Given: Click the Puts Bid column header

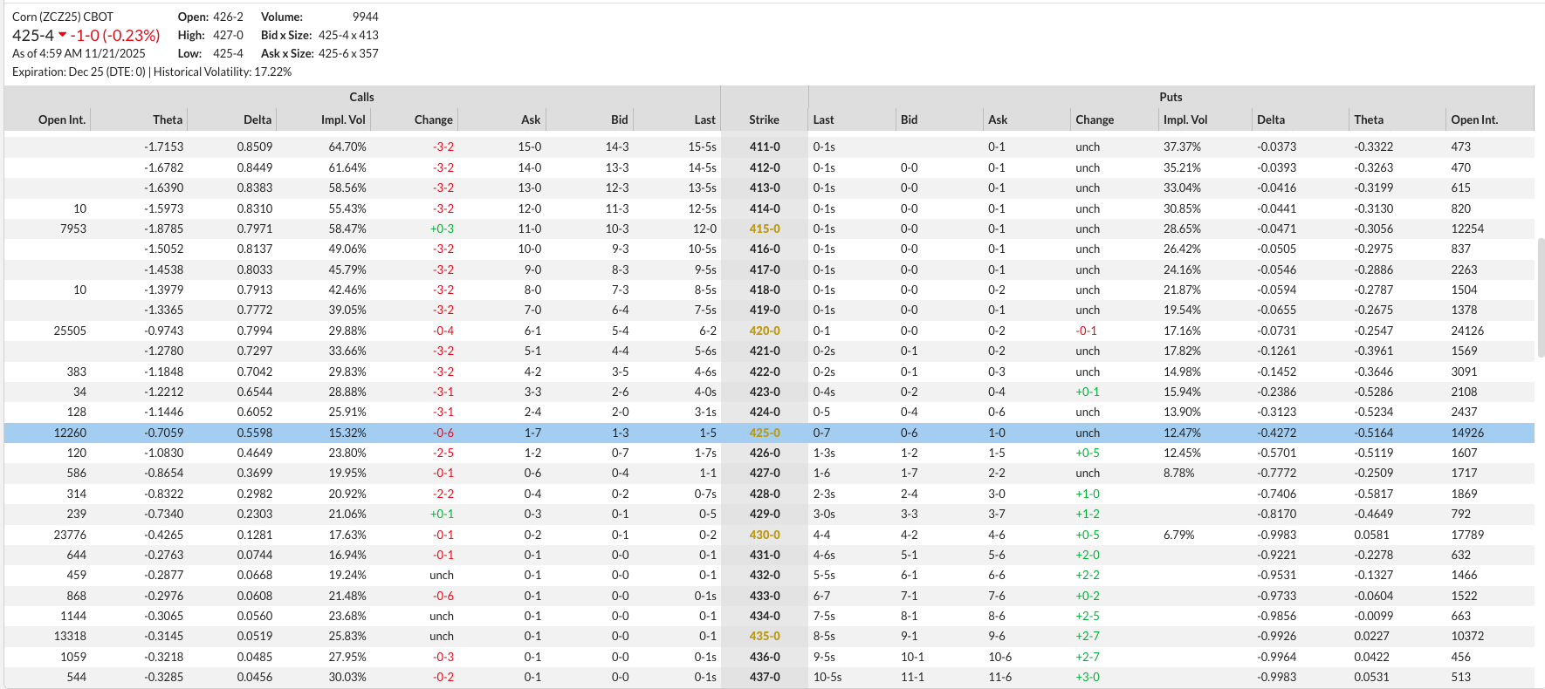Looking at the screenshot, I should click(909, 119).
